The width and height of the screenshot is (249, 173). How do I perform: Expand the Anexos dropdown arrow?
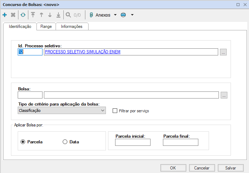(115, 15)
